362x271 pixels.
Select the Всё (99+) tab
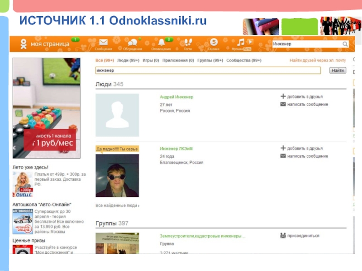[x=105, y=61]
